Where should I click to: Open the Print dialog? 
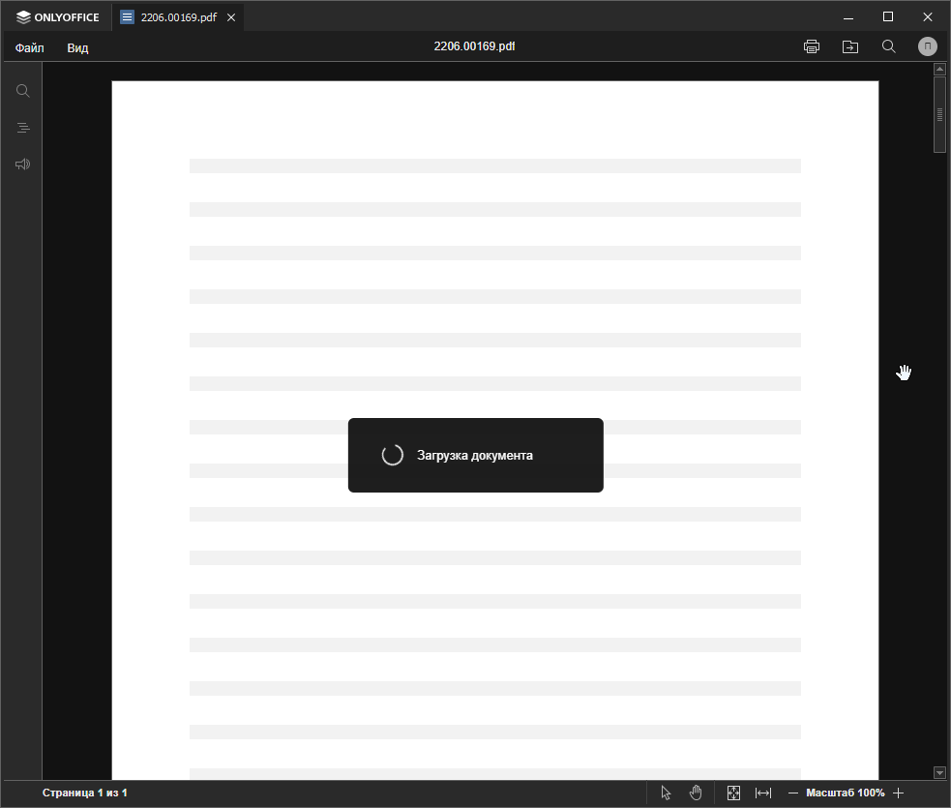811,45
